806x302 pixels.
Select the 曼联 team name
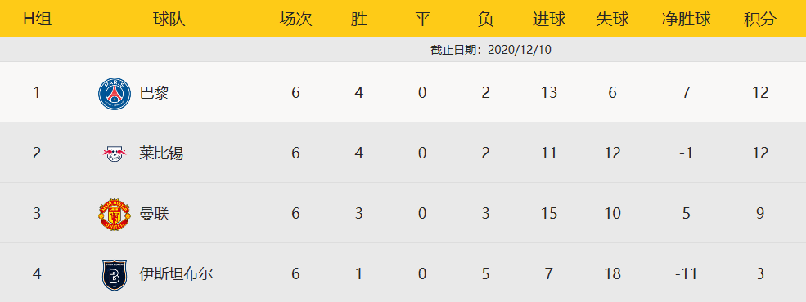point(154,214)
